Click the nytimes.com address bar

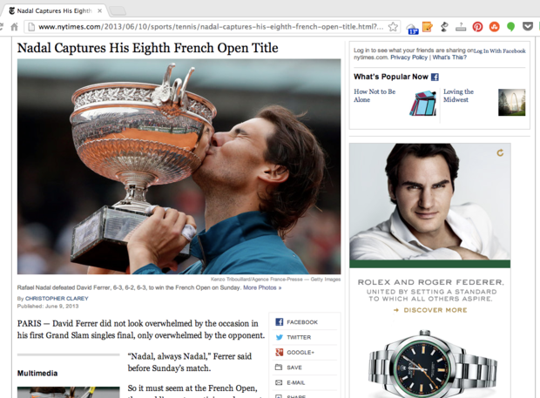pyautogui.click(x=211, y=26)
